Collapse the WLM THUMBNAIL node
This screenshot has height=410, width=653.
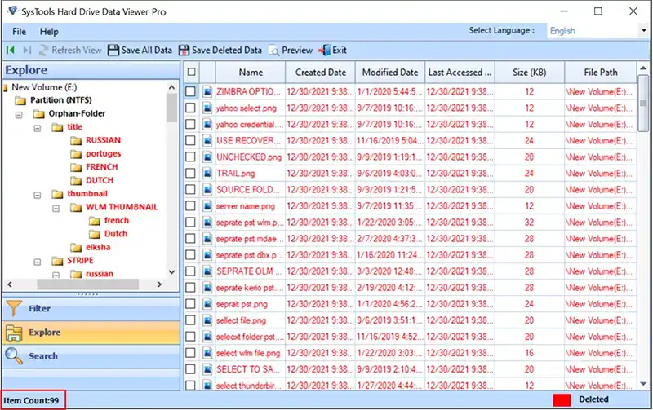pos(56,209)
